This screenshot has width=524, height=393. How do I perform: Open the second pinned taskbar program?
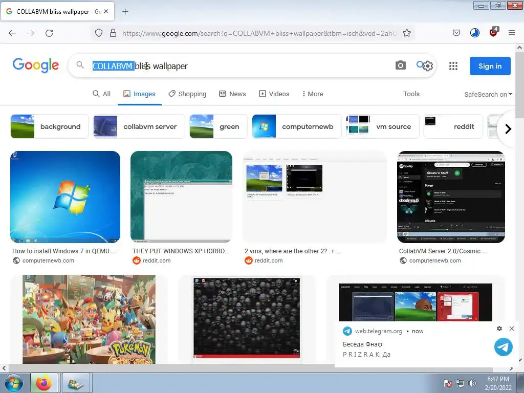pos(76,383)
